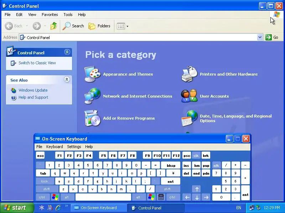285x213 pixels.
Task: Click the up arrow key
Action: tap(197, 189)
